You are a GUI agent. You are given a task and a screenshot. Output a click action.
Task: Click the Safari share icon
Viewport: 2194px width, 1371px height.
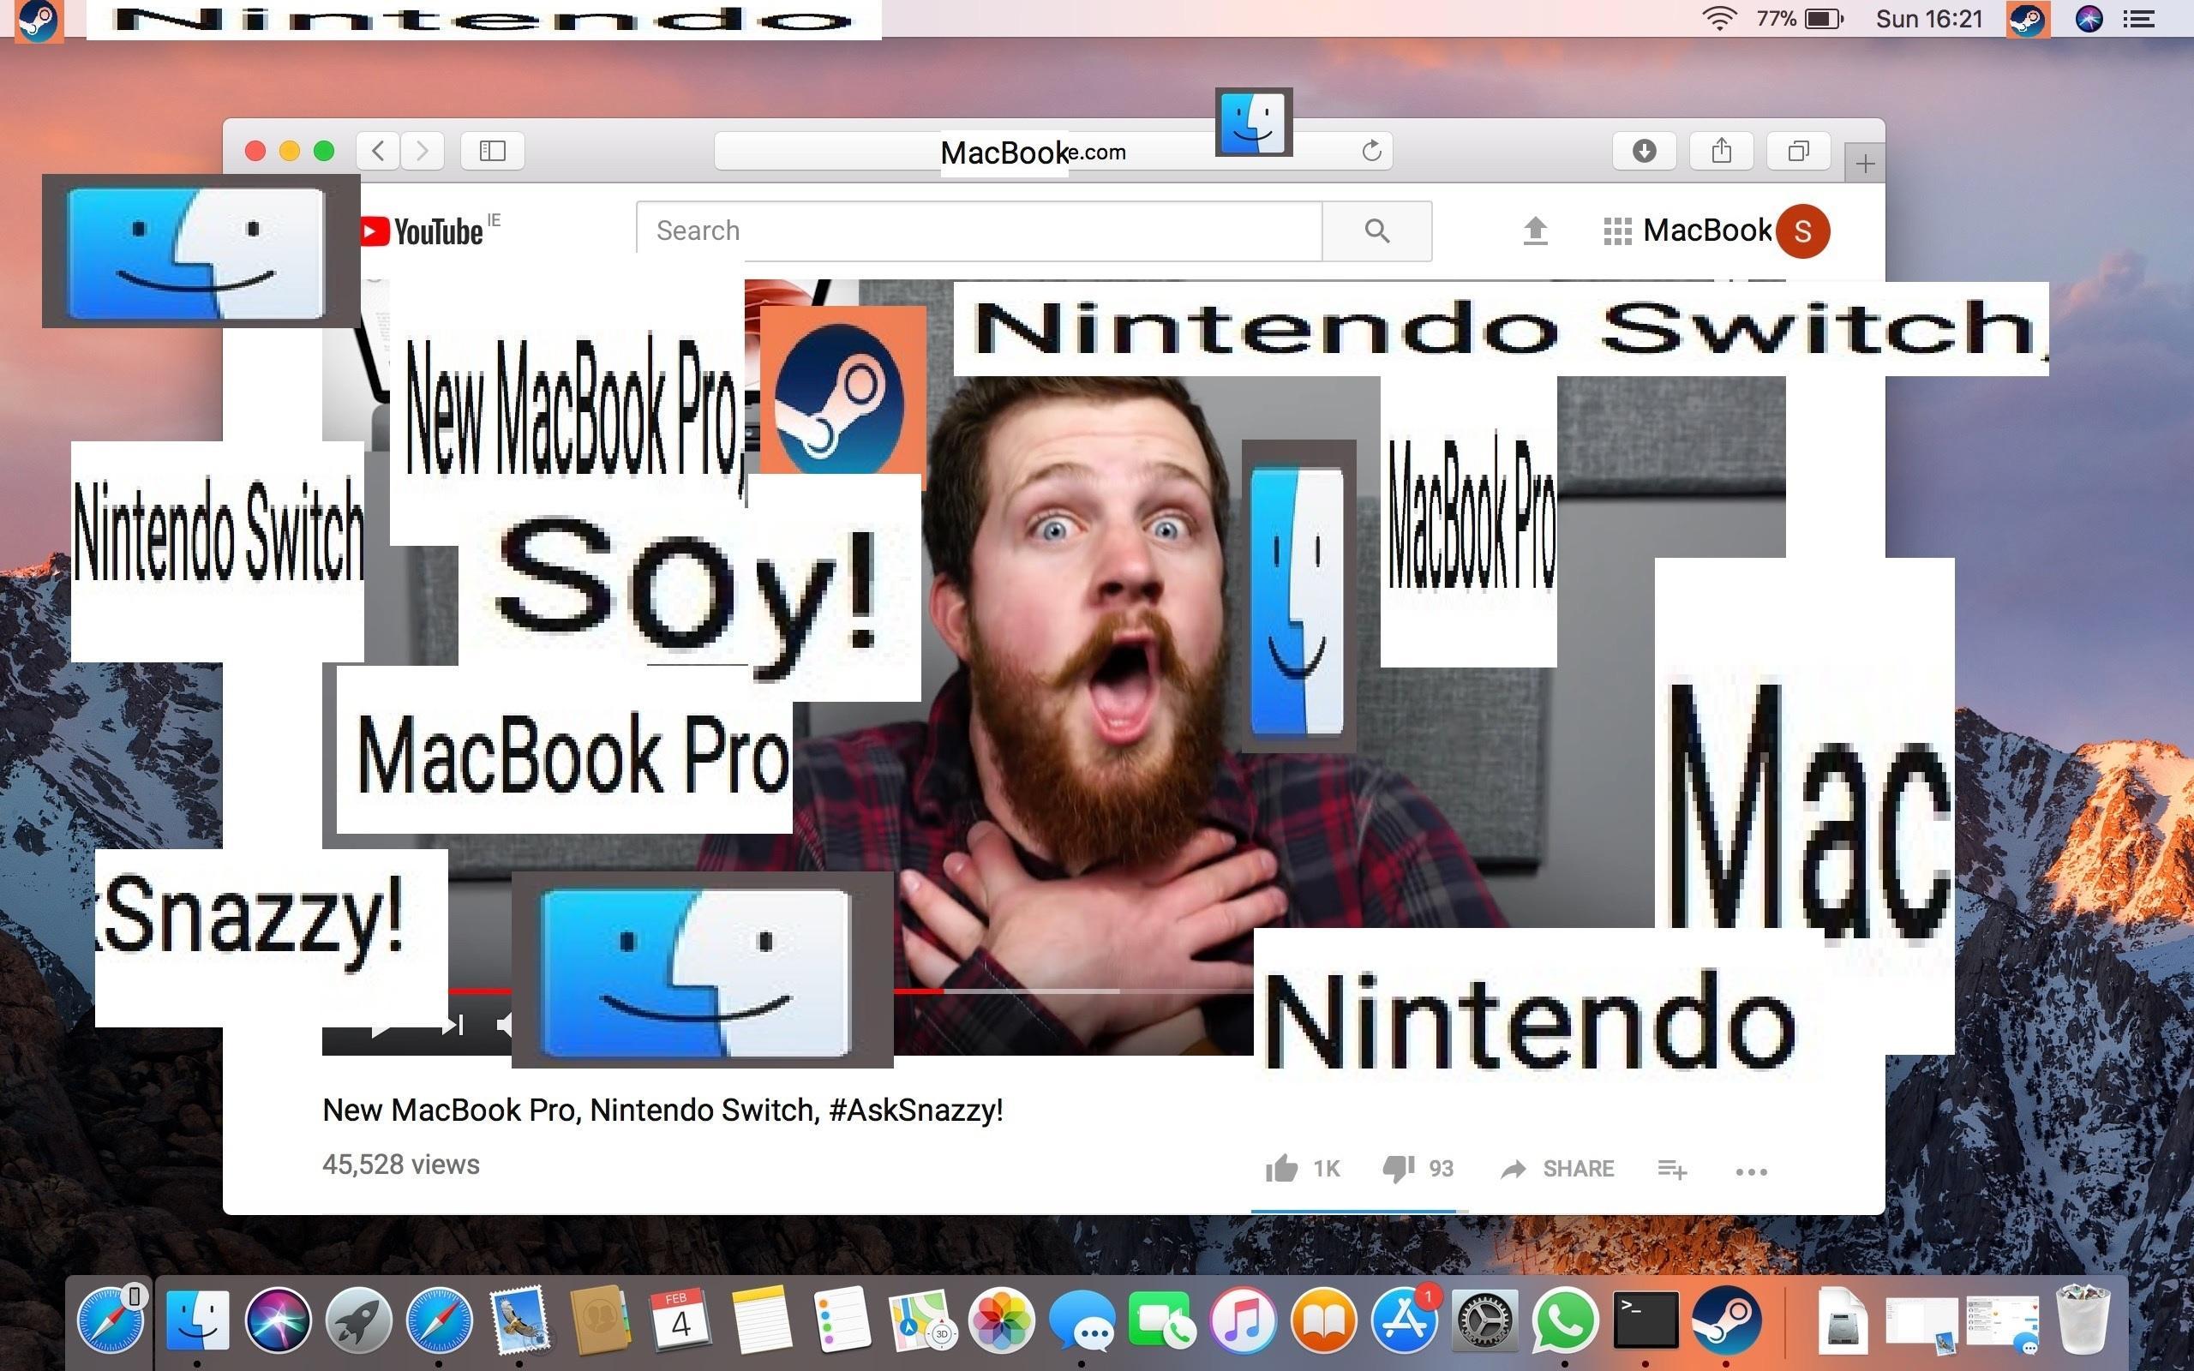click(1721, 151)
